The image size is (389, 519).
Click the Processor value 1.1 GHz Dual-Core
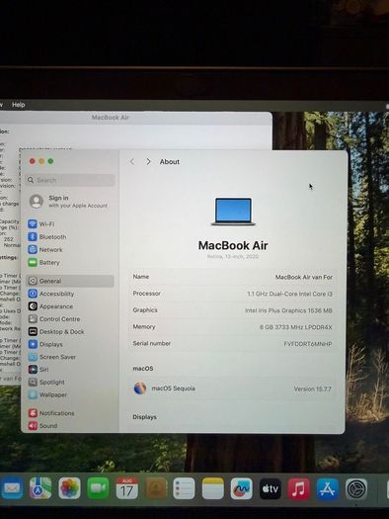pos(289,294)
